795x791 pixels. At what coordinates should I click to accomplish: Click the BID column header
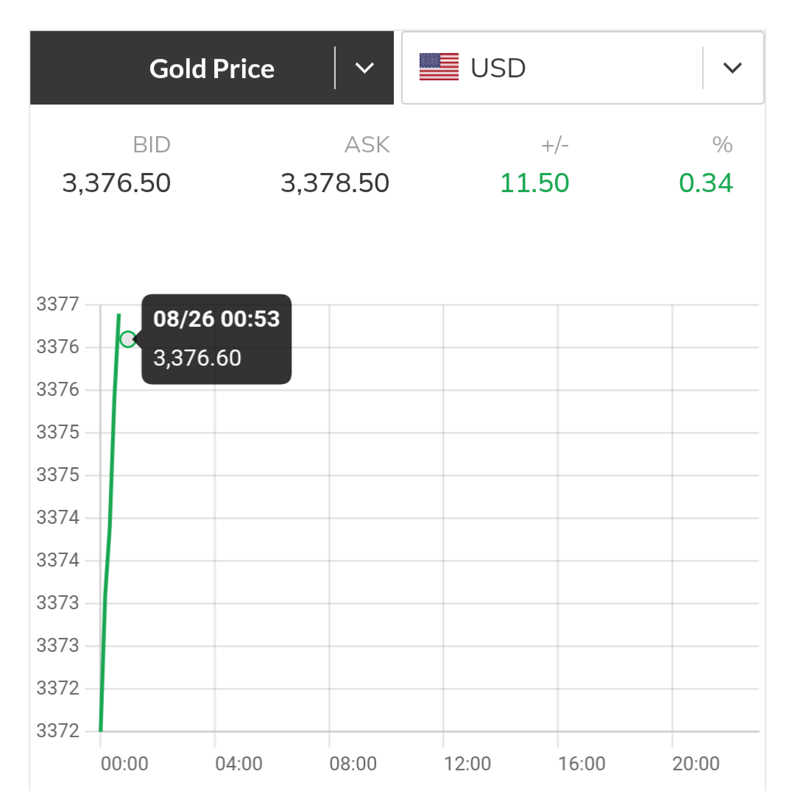coord(152,145)
